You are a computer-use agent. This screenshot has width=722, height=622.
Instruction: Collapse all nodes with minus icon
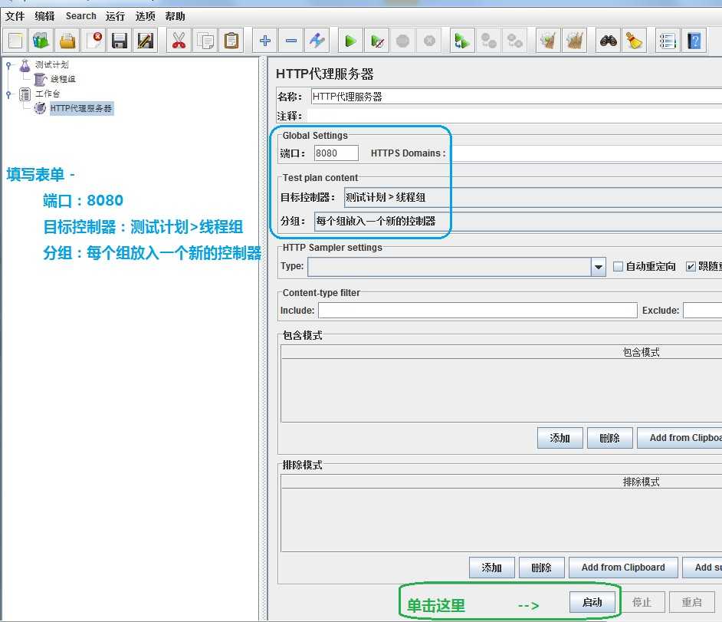pos(291,41)
